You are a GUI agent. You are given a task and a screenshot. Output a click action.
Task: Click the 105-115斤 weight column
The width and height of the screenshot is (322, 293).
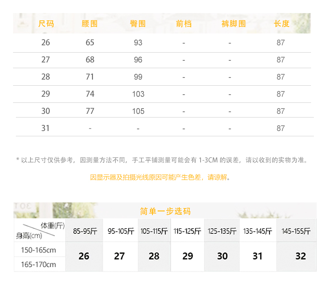[x=154, y=231]
